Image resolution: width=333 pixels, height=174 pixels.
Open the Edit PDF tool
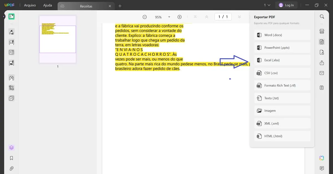[x=11, y=42]
